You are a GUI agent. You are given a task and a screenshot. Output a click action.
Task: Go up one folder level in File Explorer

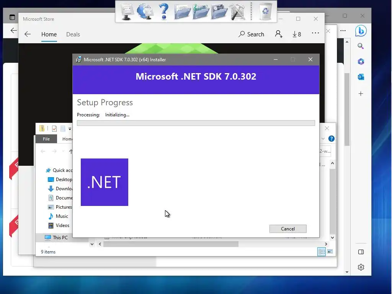coord(71,152)
